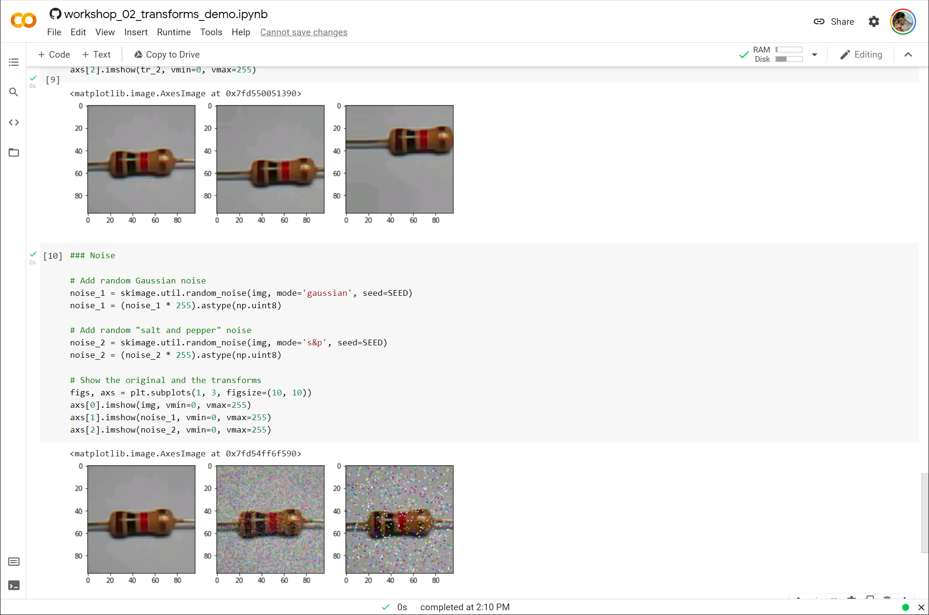
Task: Click the green run-status check of cell 9
Action: coord(33,78)
